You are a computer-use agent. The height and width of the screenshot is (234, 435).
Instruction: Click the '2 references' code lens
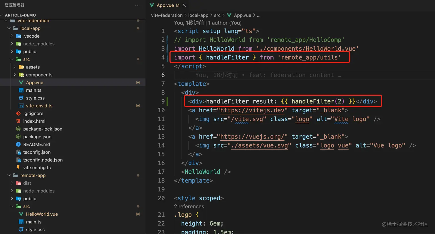click(x=189, y=206)
